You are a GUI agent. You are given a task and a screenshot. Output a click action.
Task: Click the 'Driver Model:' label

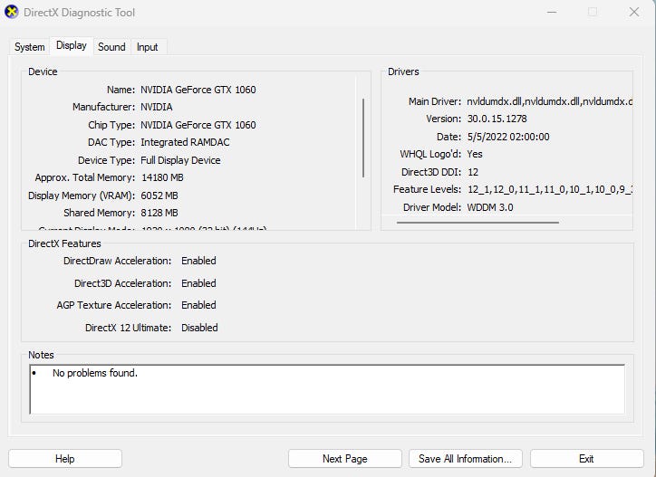coord(432,207)
